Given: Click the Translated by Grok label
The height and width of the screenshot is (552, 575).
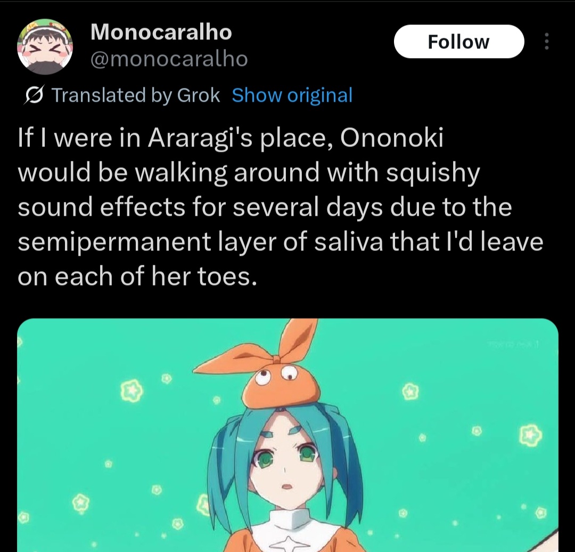Looking at the screenshot, I should click(x=136, y=95).
